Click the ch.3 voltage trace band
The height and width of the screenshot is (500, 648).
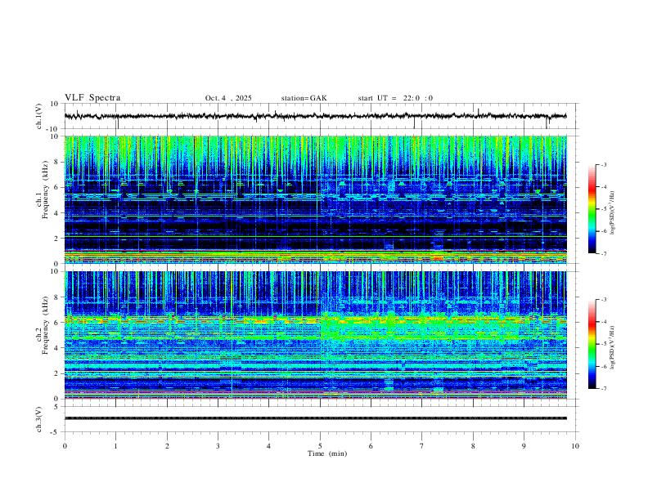pyautogui.click(x=316, y=418)
